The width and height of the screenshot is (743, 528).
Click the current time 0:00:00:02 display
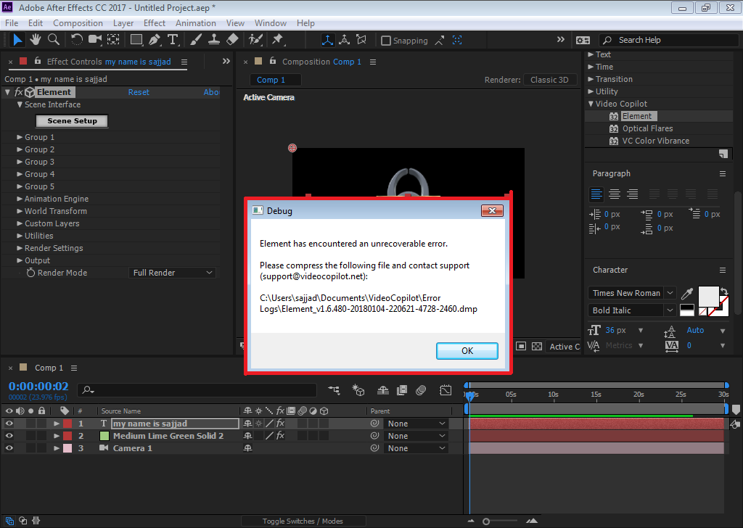tap(38, 387)
